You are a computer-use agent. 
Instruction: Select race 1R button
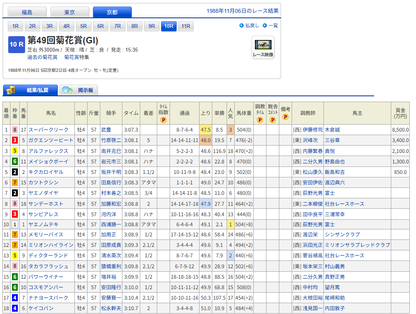click(15, 26)
